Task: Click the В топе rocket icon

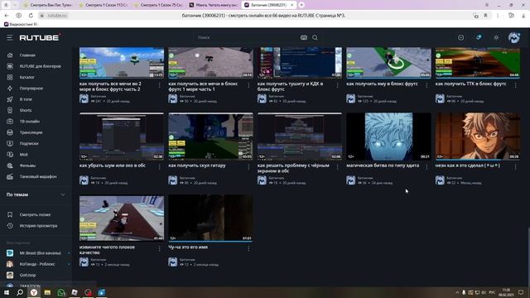Action: pyautogui.click(x=10, y=99)
